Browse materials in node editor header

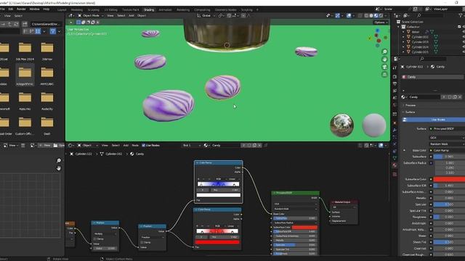(206, 145)
